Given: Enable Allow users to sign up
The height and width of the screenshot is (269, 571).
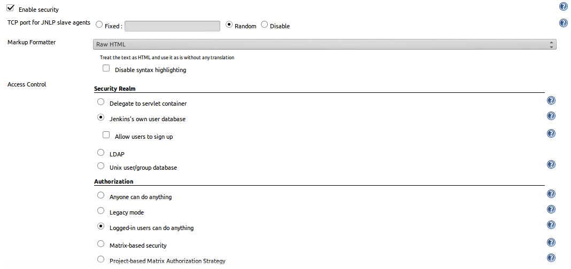Looking at the screenshot, I should 106,135.
